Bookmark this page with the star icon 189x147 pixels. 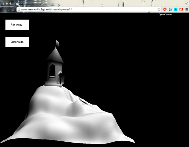click(159, 9)
